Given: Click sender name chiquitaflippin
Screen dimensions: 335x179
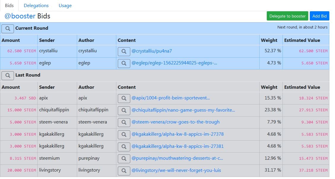Looking at the screenshot, I should click(x=54, y=110).
